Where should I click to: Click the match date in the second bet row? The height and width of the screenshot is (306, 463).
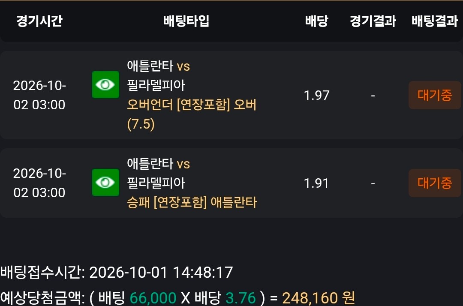39,183
